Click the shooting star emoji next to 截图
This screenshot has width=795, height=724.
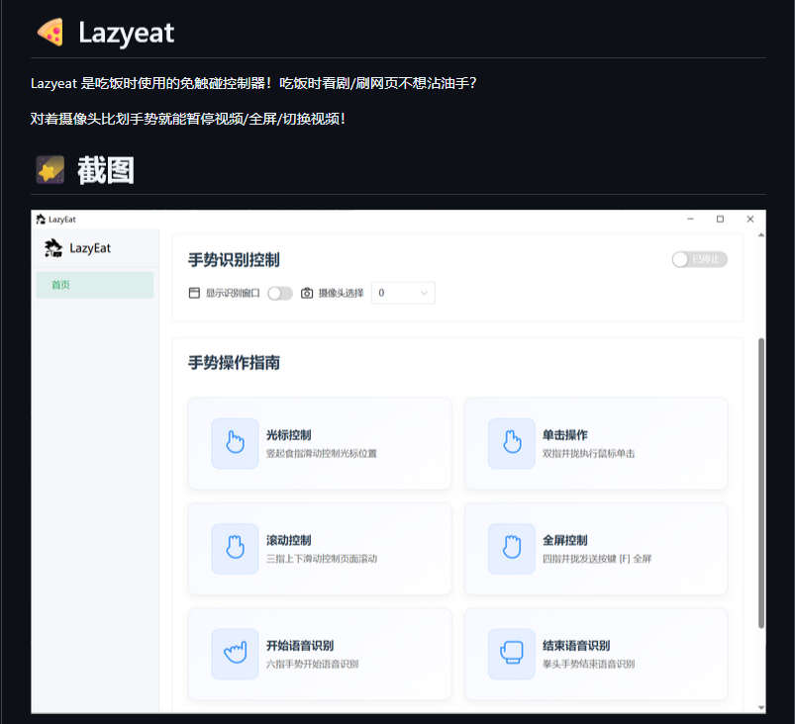(50, 170)
